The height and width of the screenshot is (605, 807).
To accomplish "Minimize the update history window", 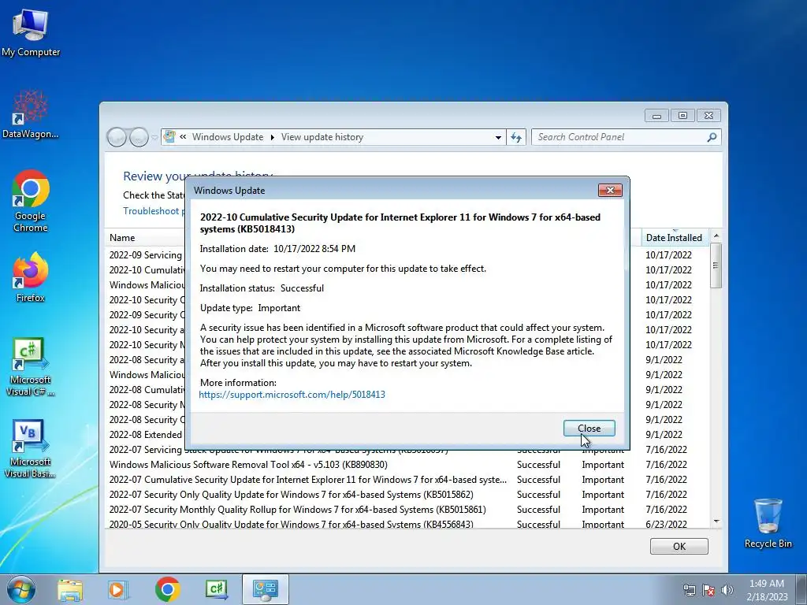I will click(x=656, y=116).
